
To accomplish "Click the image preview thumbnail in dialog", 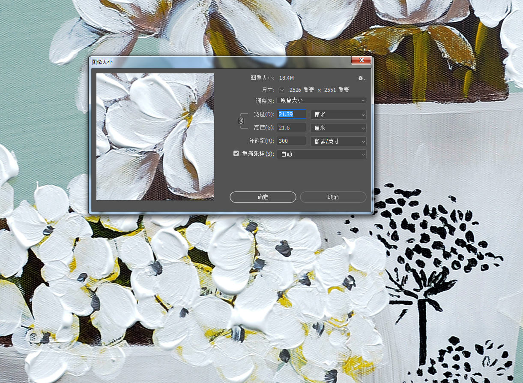I will [x=155, y=137].
